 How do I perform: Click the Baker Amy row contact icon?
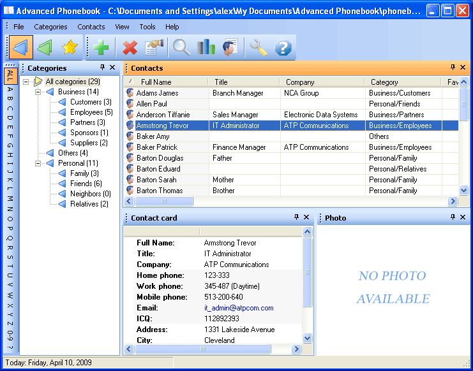tap(130, 136)
